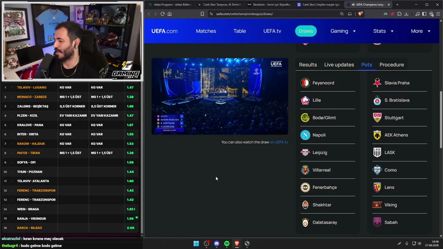This screenshot has height=249, width=443.
Task: Open a new browser tab
Action: point(397,4)
